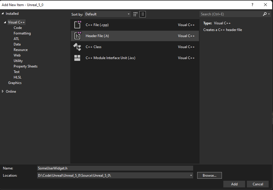
Task: Select the HLSL category
Action: click(x=17, y=77)
